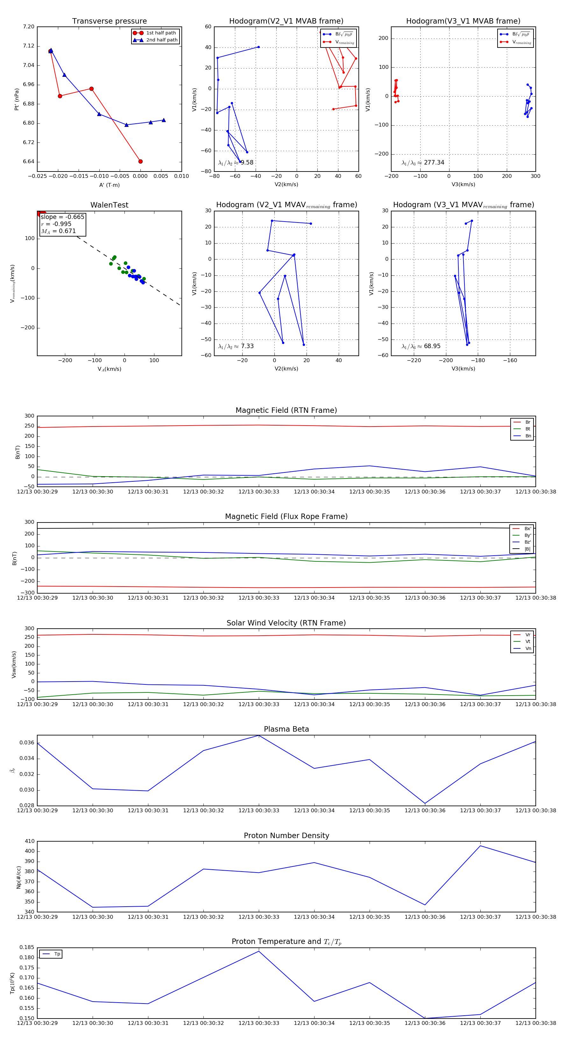
Task: Click 'slope = -0.665' annotation in WalenTest
Action: (x=62, y=217)
